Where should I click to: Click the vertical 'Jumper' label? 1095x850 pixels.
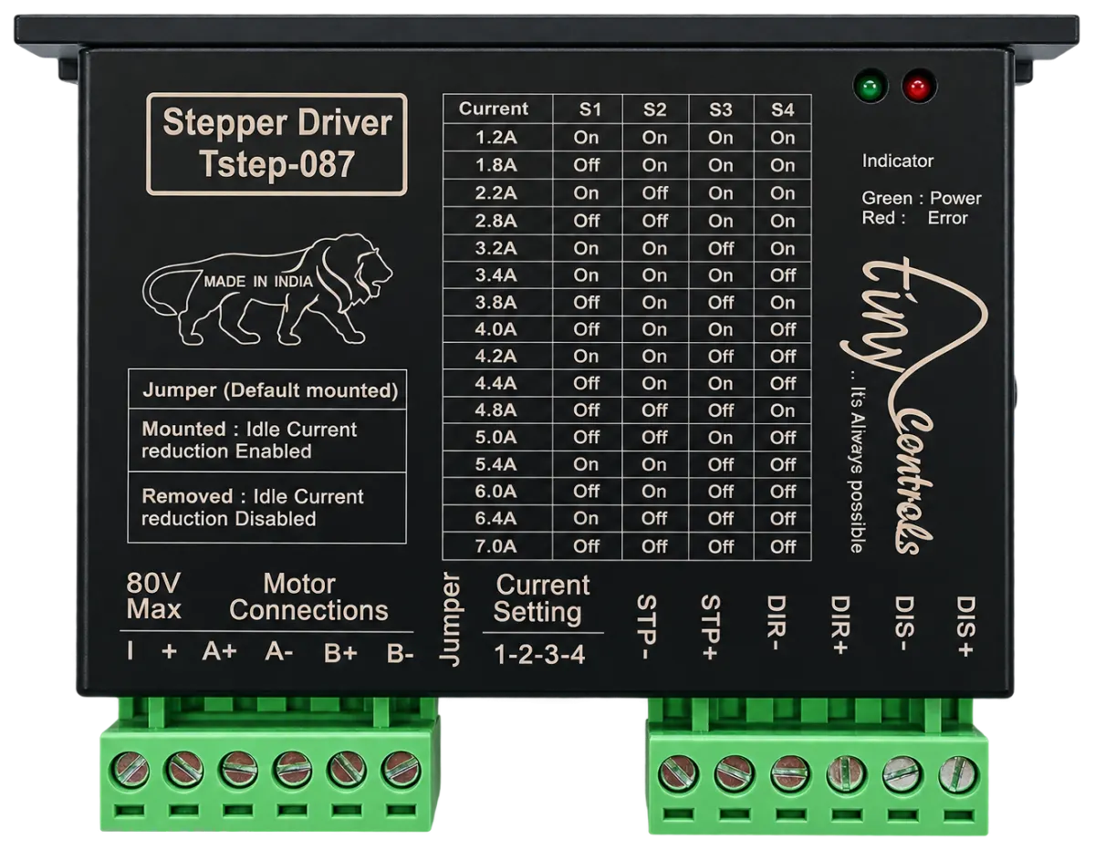click(x=452, y=620)
